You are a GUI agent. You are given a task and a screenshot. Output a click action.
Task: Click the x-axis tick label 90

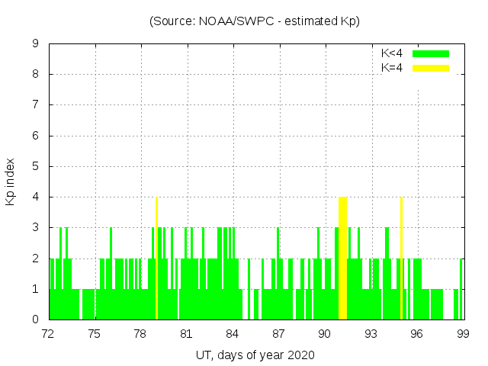(x=325, y=334)
